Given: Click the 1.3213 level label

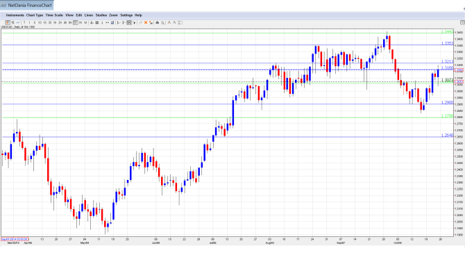Looking at the screenshot, I should (x=447, y=61).
